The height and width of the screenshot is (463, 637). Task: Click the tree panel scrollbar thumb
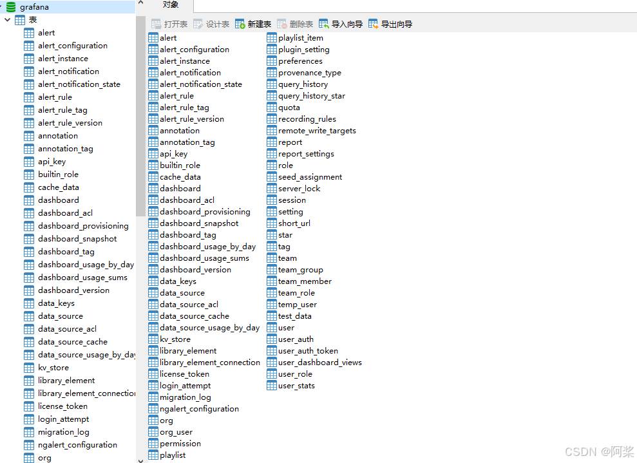140,116
